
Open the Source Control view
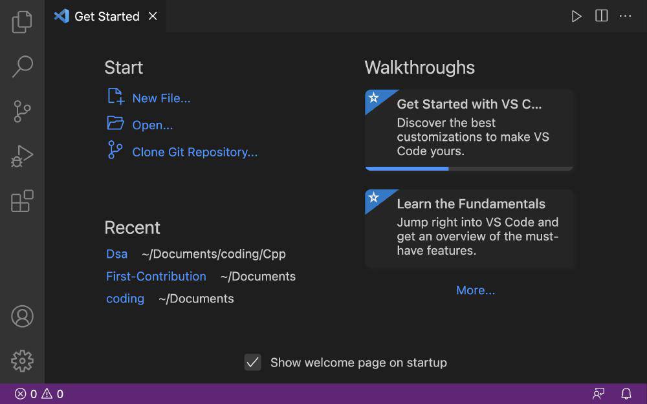pos(22,111)
